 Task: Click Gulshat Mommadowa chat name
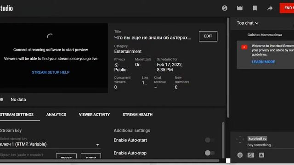point(265,35)
